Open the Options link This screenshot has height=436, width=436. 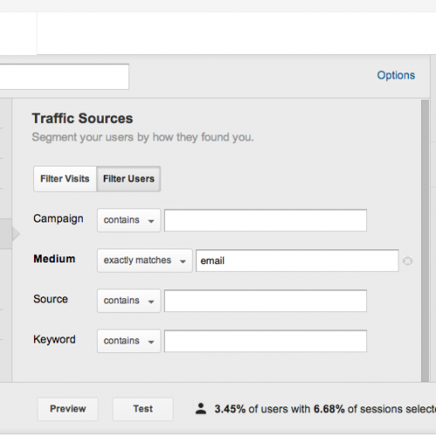[x=396, y=75]
